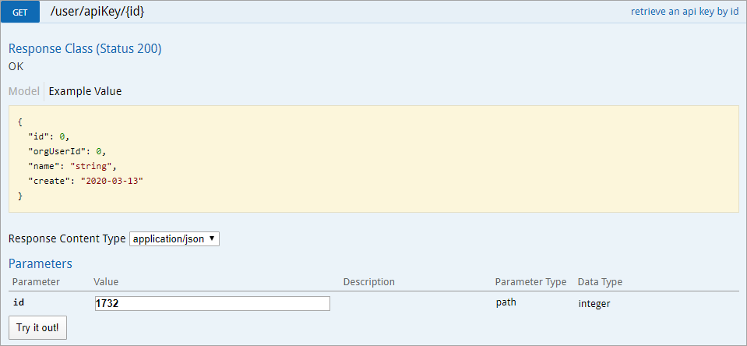This screenshot has width=747, height=346.
Task: Click the 'Value' column header
Action: point(106,281)
